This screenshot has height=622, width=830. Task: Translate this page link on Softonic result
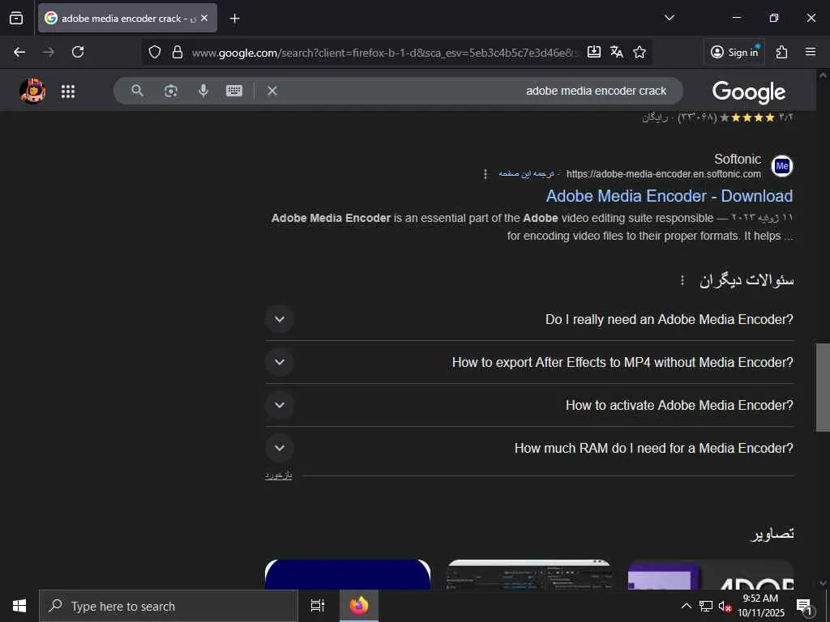pos(525,173)
